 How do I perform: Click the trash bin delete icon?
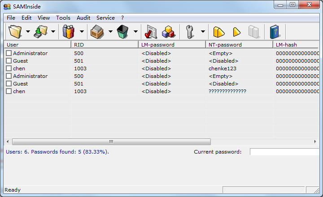pyautogui.click(x=122, y=31)
